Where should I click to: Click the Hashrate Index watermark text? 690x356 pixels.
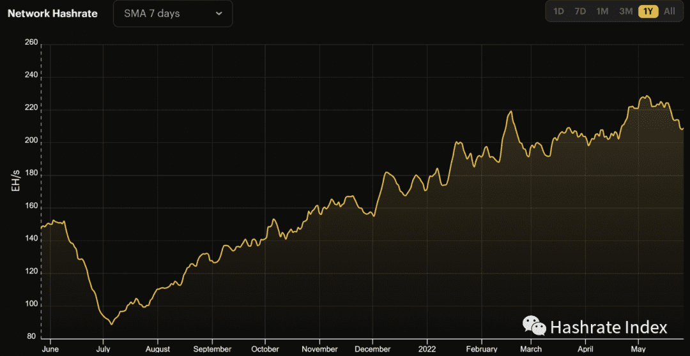coord(608,327)
